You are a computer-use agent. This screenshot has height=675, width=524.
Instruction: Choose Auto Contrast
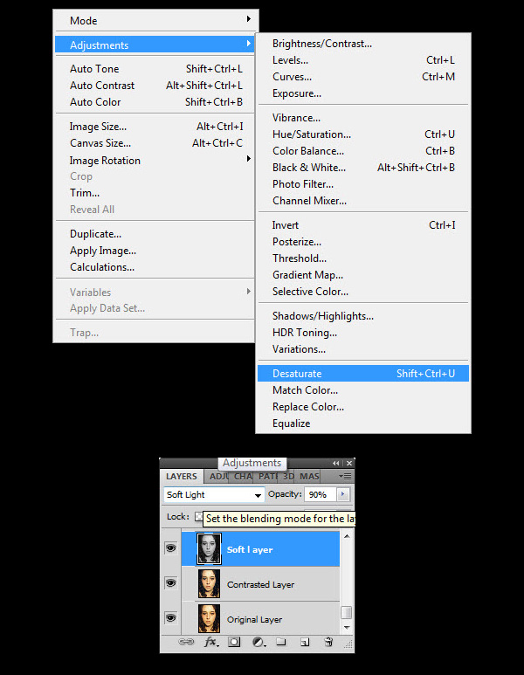[155, 86]
